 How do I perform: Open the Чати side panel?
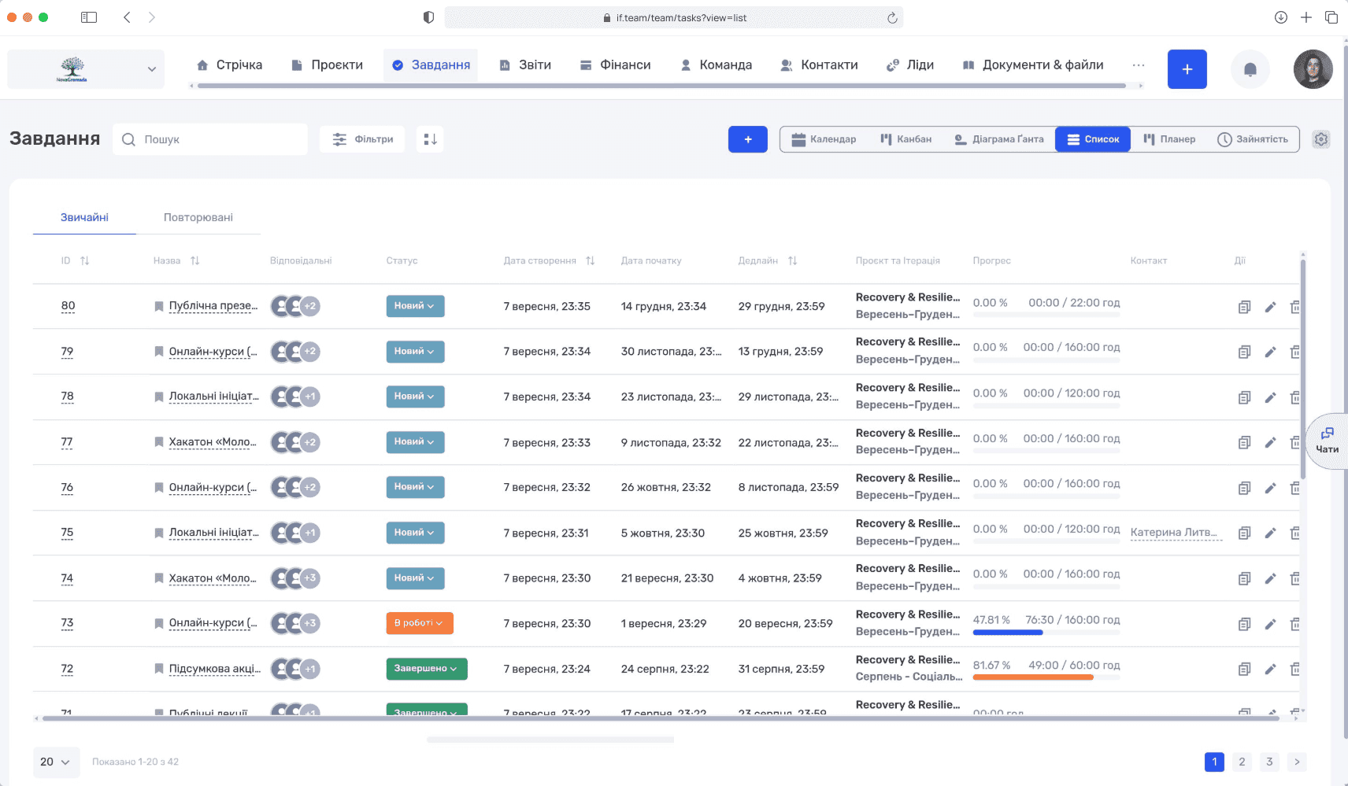pos(1328,441)
